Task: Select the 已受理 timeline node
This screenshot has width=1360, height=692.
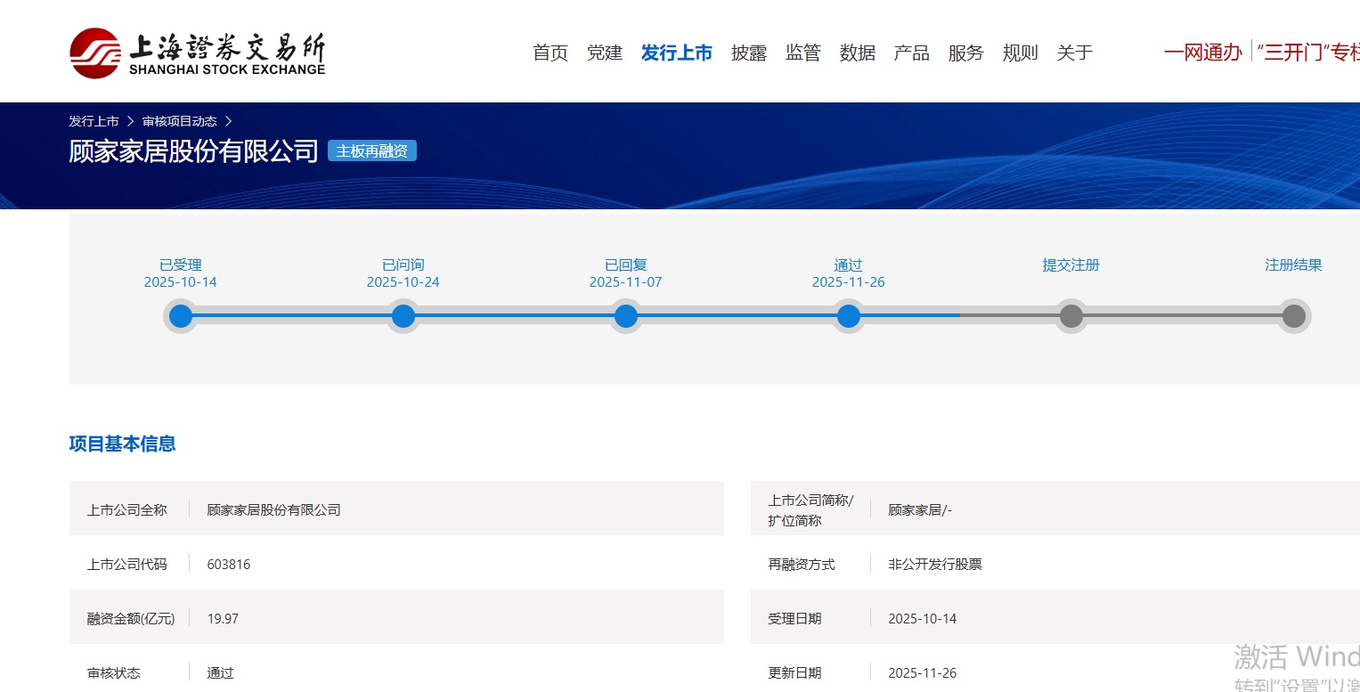Action: (x=181, y=316)
